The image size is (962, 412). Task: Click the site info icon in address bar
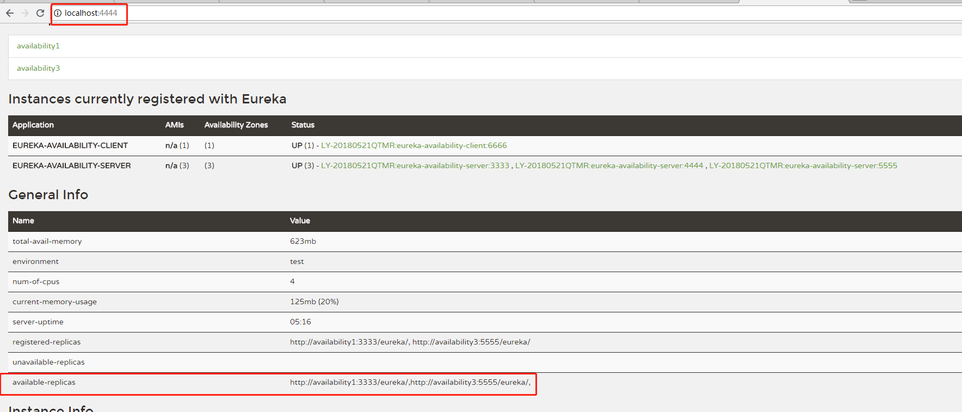click(x=58, y=13)
